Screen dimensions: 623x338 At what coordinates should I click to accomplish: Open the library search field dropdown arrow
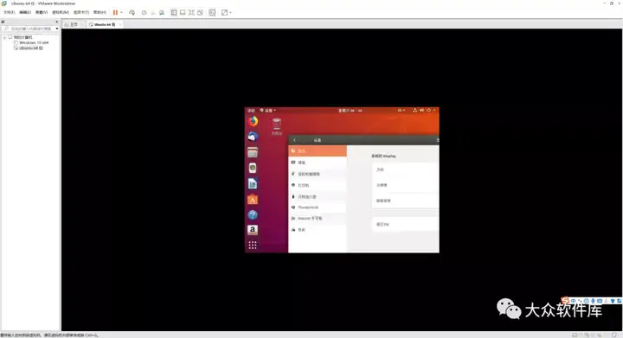tap(57, 29)
